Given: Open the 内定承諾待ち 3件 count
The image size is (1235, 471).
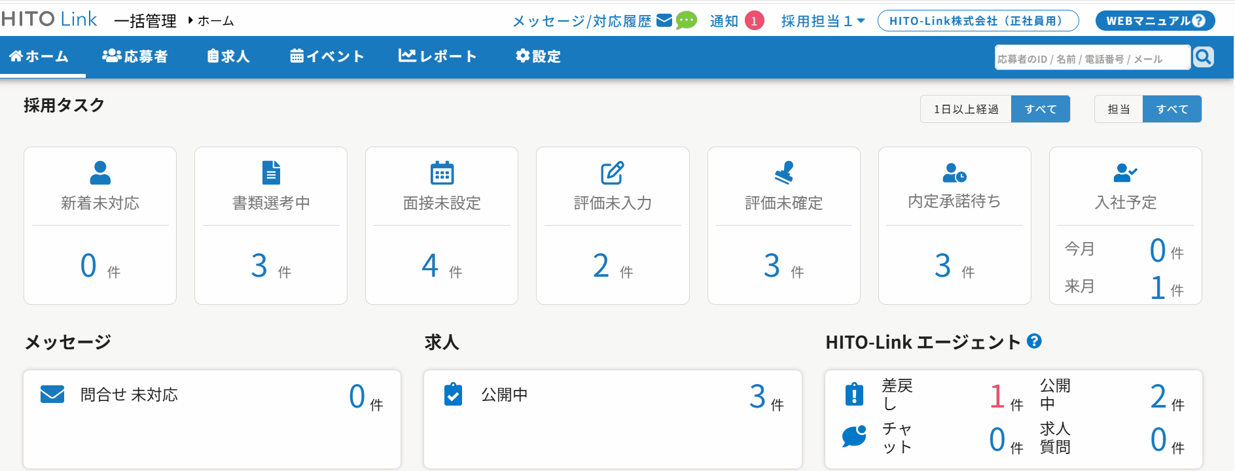Looking at the screenshot, I should coord(954,266).
